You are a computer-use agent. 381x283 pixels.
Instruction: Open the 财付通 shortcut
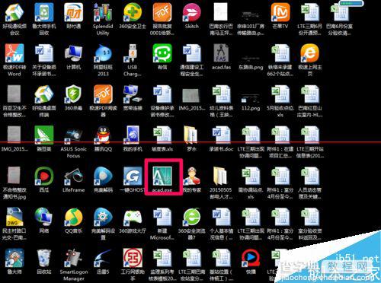73,12
